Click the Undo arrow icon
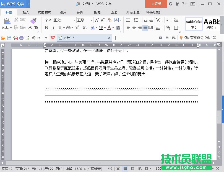Viewport: 224px width, 172px height. point(33,38)
